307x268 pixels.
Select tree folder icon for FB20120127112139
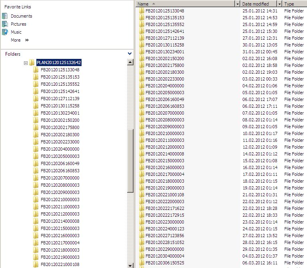(36, 99)
